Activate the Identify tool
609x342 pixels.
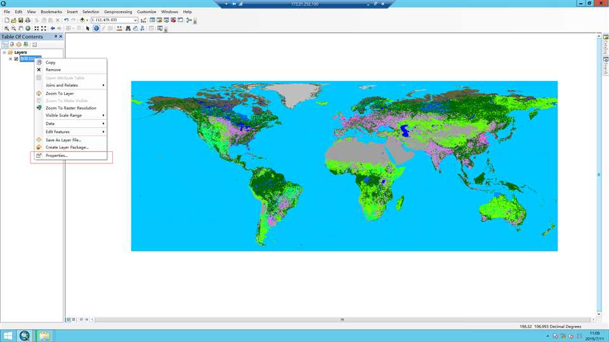(96, 28)
